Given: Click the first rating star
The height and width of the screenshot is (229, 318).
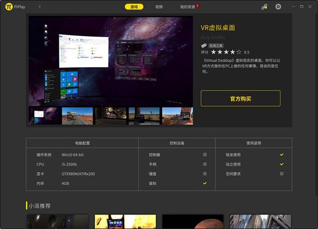Looking at the screenshot, I should click(x=214, y=52).
